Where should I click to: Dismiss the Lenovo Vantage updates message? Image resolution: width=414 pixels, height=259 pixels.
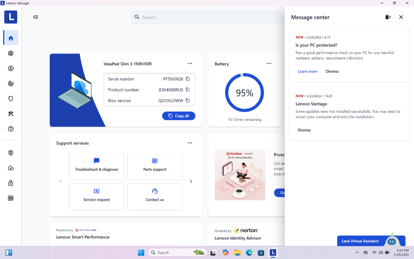[304, 130]
